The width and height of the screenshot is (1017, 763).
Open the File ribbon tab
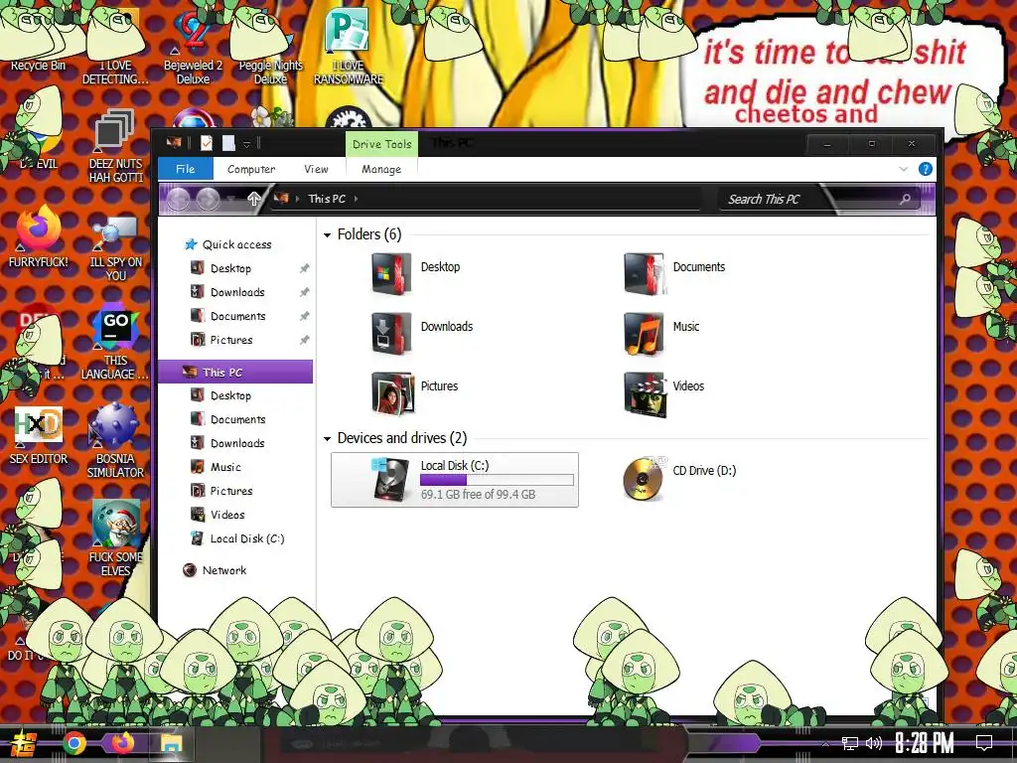[x=186, y=169]
